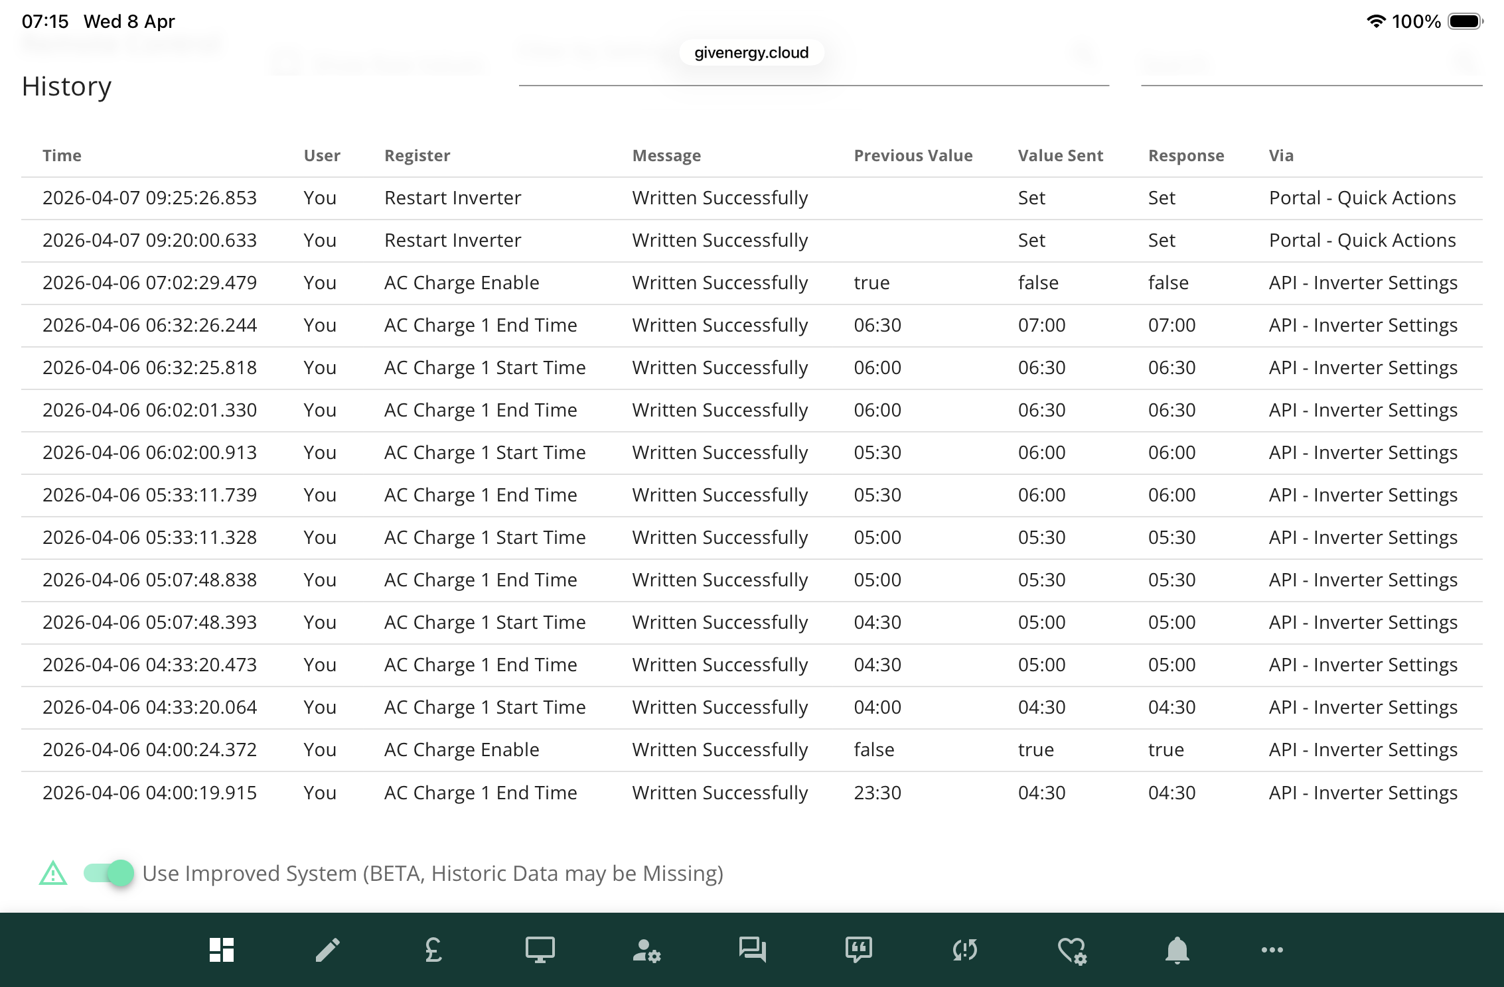The image size is (1504, 987).
Task: Open the chat bubbles forum icon
Action: (x=752, y=949)
